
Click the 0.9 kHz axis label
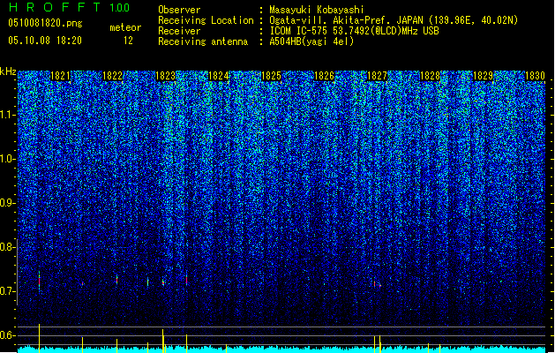point(7,203)
